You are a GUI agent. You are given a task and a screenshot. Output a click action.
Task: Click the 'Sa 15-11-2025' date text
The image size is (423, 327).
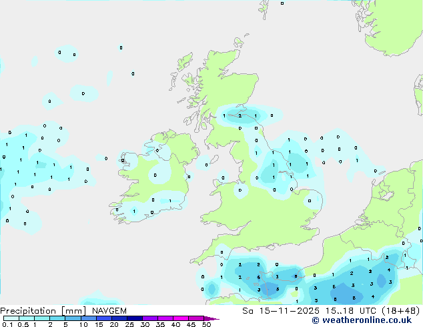tap(281, 311)
